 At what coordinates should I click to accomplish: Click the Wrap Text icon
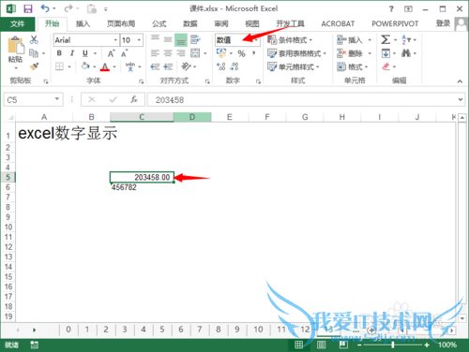tap(195, 39)
